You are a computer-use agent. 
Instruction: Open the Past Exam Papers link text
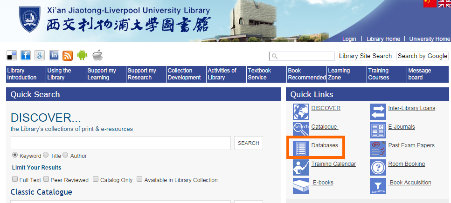tap(411, 145)
